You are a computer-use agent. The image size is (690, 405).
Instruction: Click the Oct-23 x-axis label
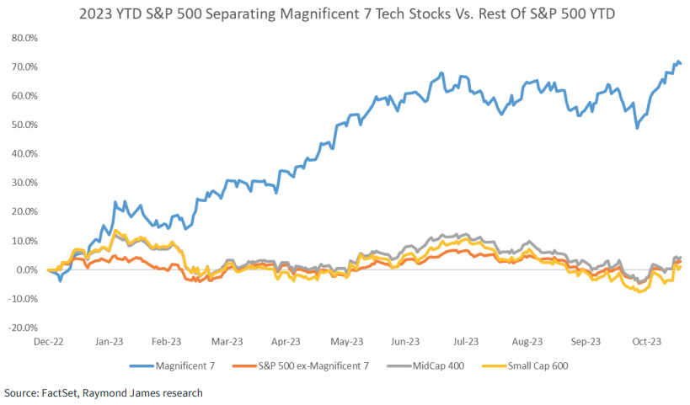click(x=647, y=342)
